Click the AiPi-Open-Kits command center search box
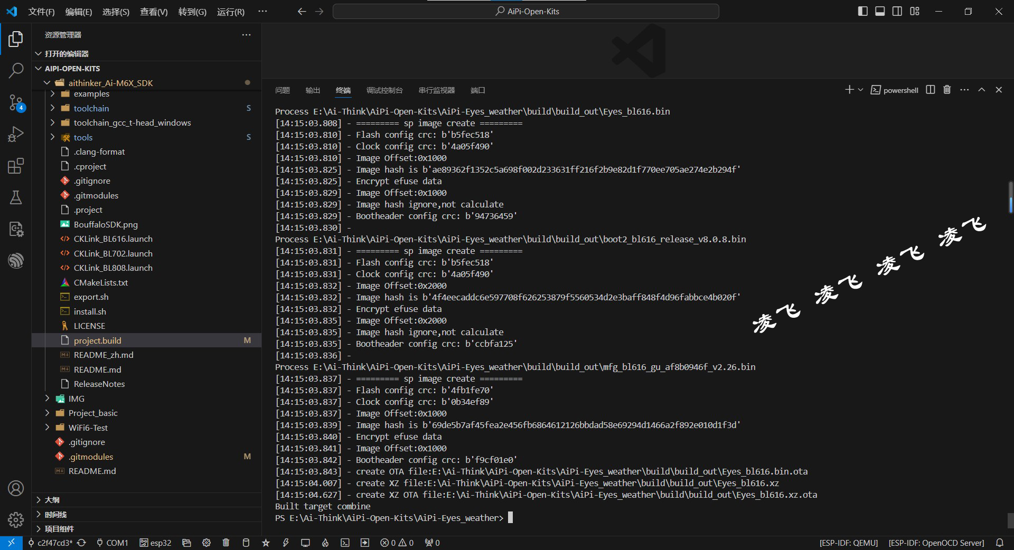The width and height of the screenshot is (1014, 550). 525,12
